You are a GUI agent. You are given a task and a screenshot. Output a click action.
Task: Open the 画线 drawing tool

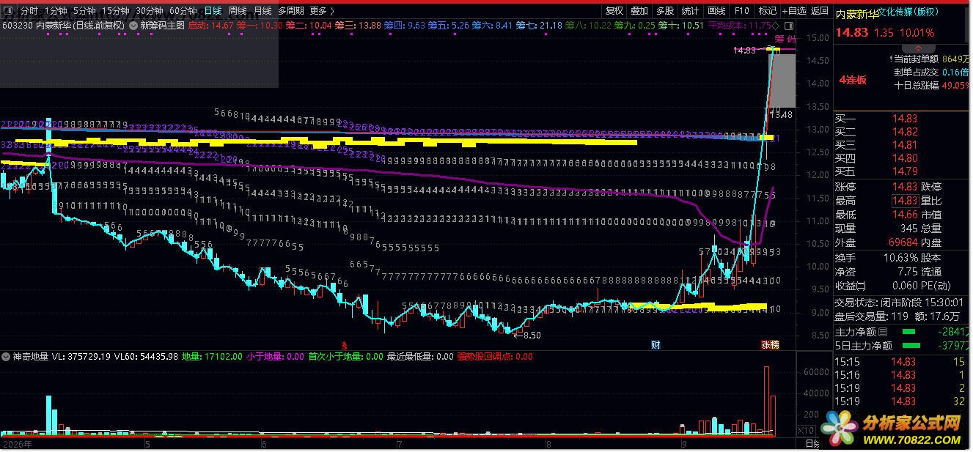(716, 11)
